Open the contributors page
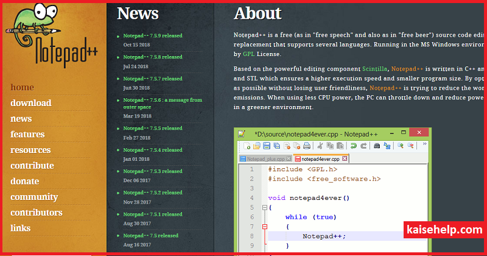This screenshot has width=487, height=256. click(x=37, y=213)
